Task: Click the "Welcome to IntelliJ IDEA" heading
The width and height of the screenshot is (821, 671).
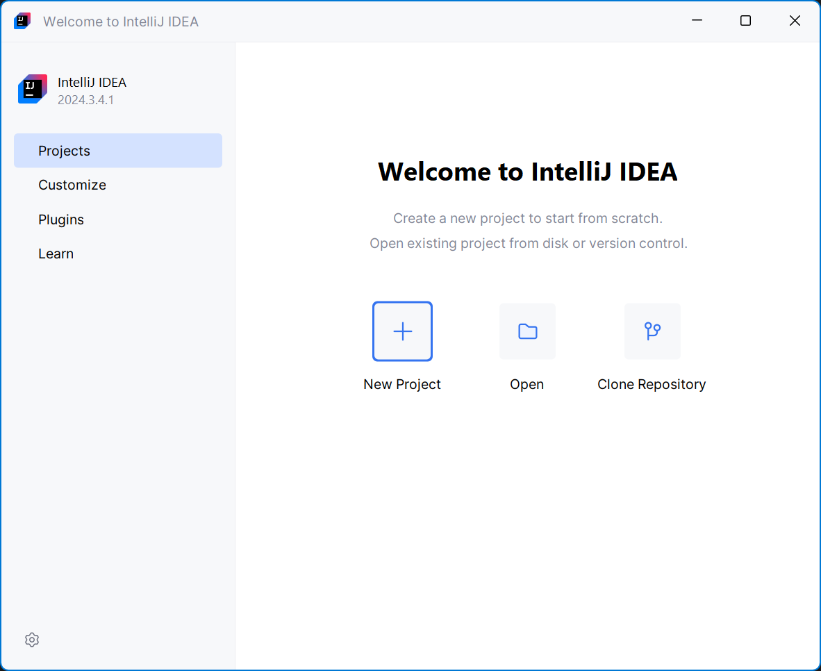Action: [527, 172]
